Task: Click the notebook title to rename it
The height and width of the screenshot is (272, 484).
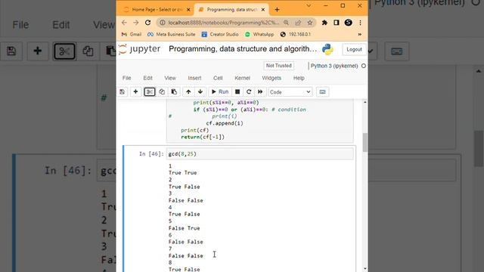Action: [x=243, y=49]
